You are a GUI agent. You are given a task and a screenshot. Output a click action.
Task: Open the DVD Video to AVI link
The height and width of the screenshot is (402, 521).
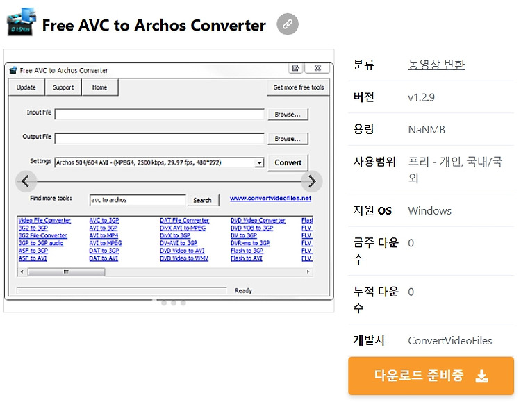(x=183, y=251)
